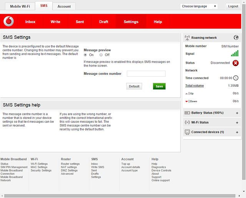Click the Message centre number field
Screen dimensions: 246x198
pyautogui.click(x=146, y=74)
